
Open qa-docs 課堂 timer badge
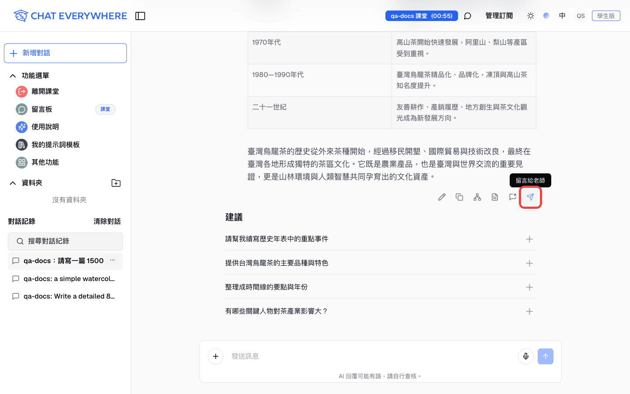[x=422, y=16]
